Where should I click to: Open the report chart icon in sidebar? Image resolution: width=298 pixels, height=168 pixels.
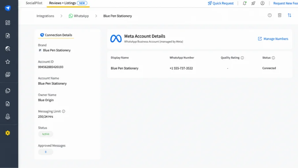point(8,104)
